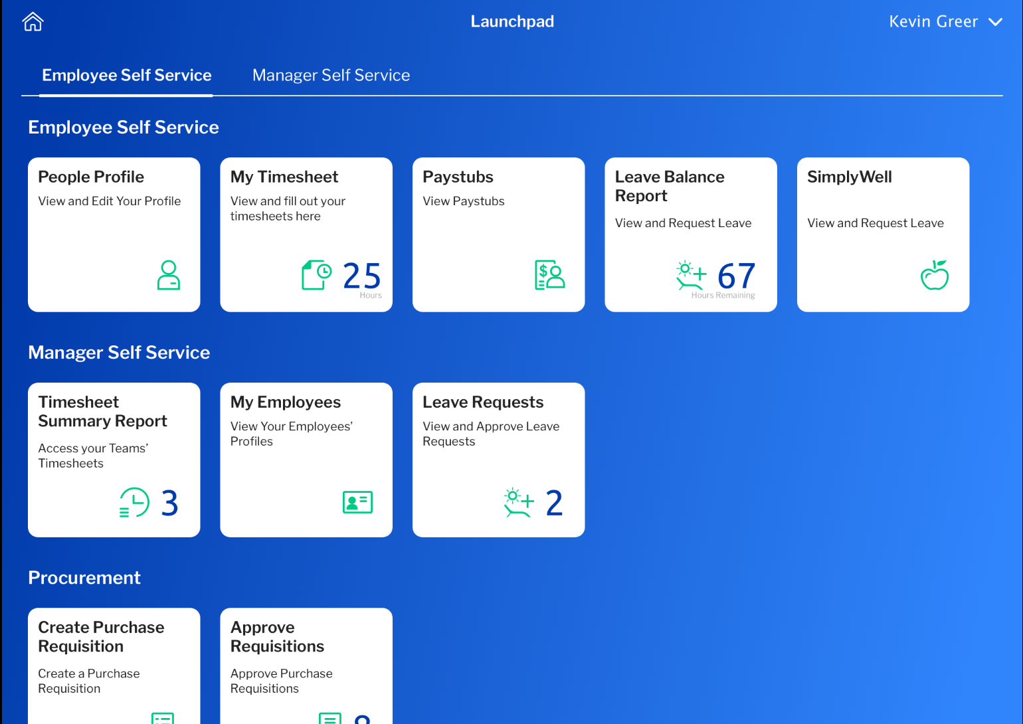
Task: Open the SimplyWell tile
Action: click(883, 234)
